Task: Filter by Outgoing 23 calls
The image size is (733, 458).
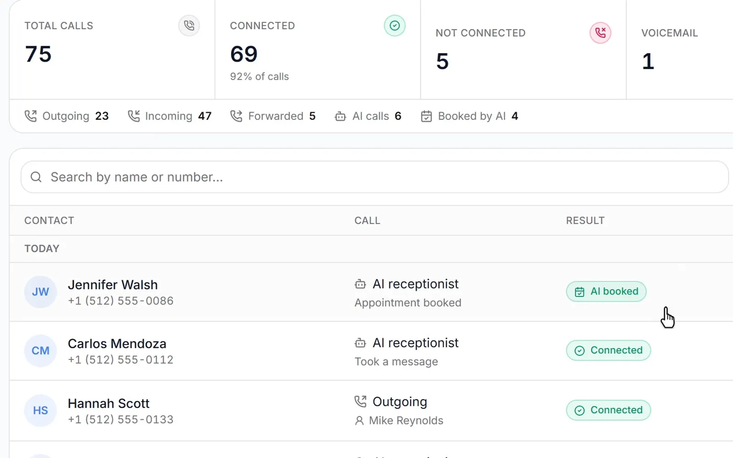Action: click(x=66, y=116)
